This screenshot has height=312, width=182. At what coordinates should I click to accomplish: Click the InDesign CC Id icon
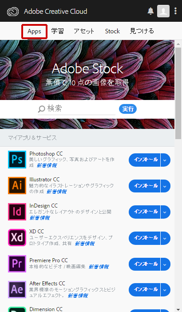coord(17,212)
